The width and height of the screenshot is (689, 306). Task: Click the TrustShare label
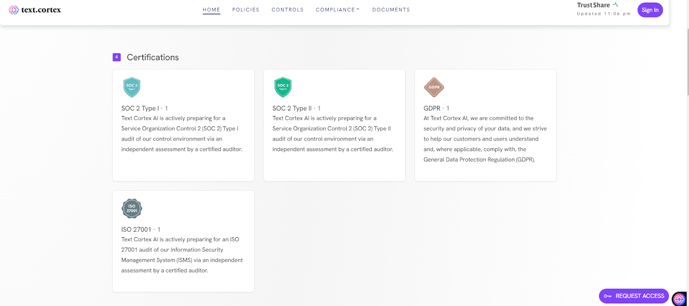pyautogui.click(x=593, y=5)
